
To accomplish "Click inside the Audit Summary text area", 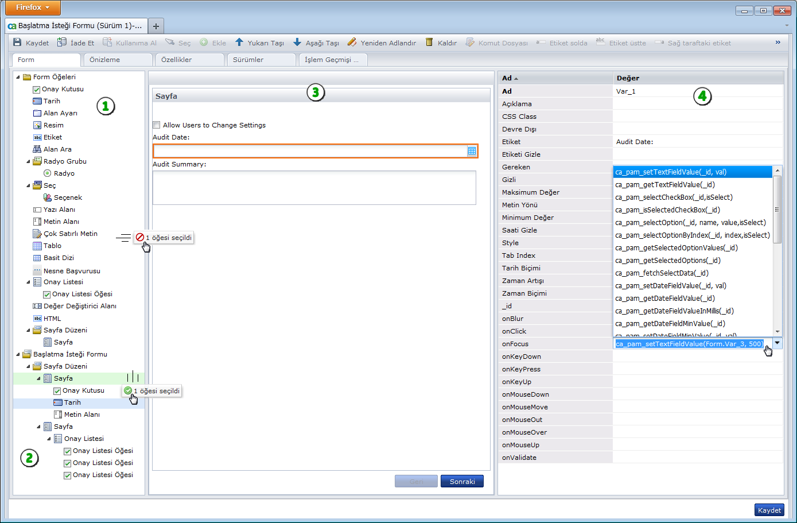I will coord(314,188).
